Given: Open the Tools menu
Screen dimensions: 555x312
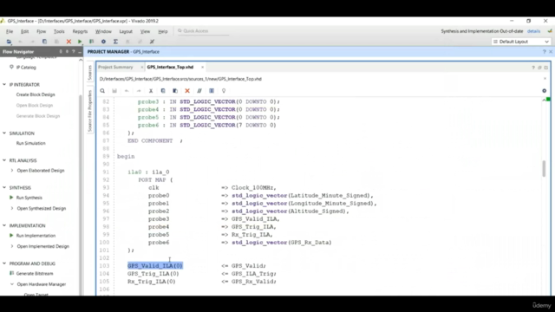Looking at the screenshot, I should click(59, 31).
